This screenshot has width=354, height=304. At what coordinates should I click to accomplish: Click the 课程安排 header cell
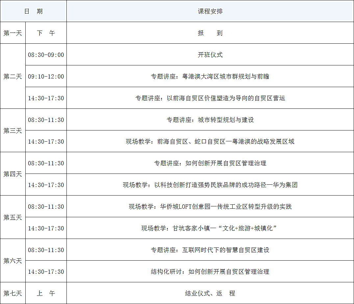(x=210, y=11)
